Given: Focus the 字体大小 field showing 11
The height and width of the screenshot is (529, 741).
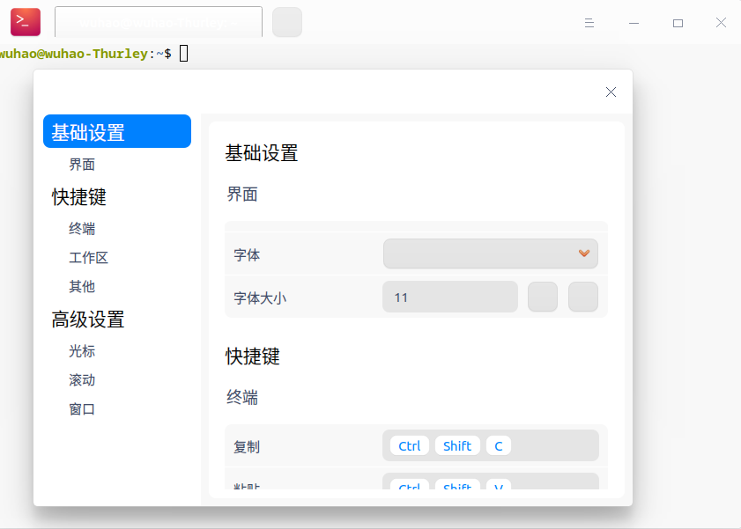Looking at the screenshot, I should click(450, 297).
